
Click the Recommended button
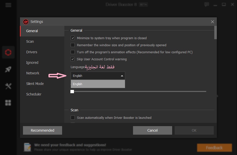(x=42, y=130)
